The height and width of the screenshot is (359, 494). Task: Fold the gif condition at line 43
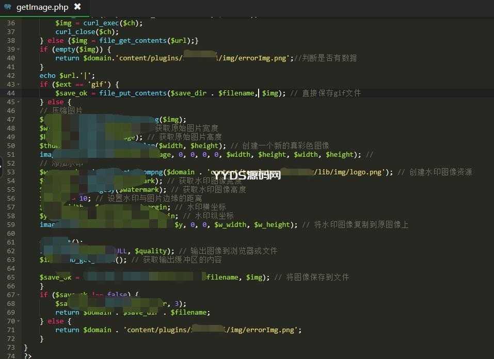(19, 85)
